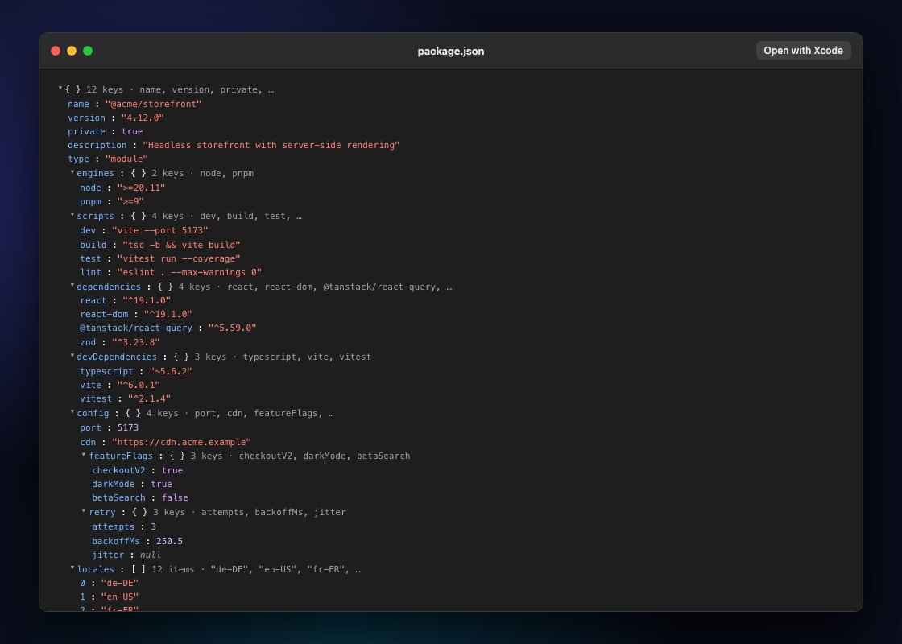902x644 pixels.
Task: Select the description key
Action: click(x=97, y=146)
